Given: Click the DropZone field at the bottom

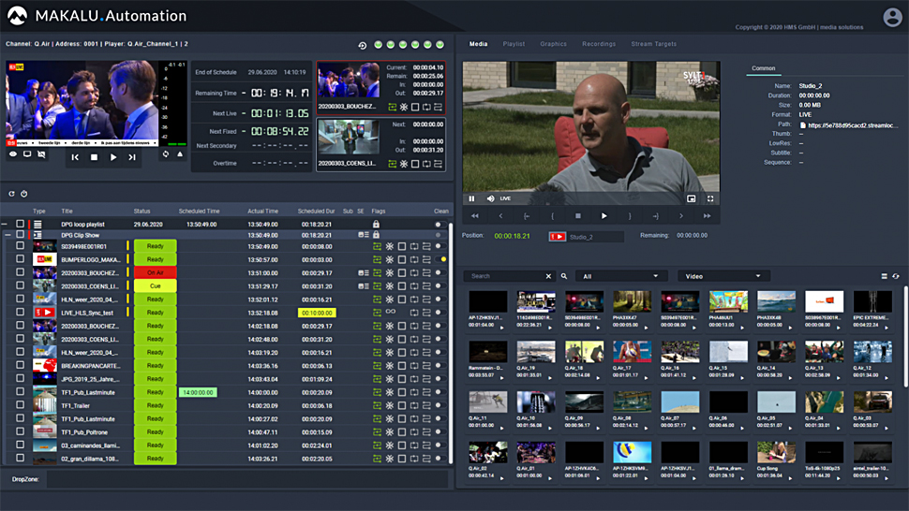Looking at the screenshot, I should (247, 479).
